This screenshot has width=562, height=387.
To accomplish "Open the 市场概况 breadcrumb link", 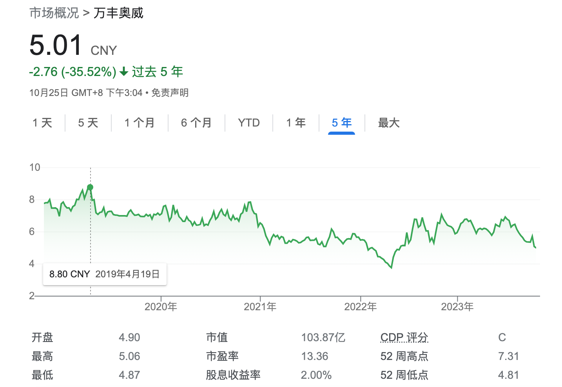I will click(x=54, y=13).
